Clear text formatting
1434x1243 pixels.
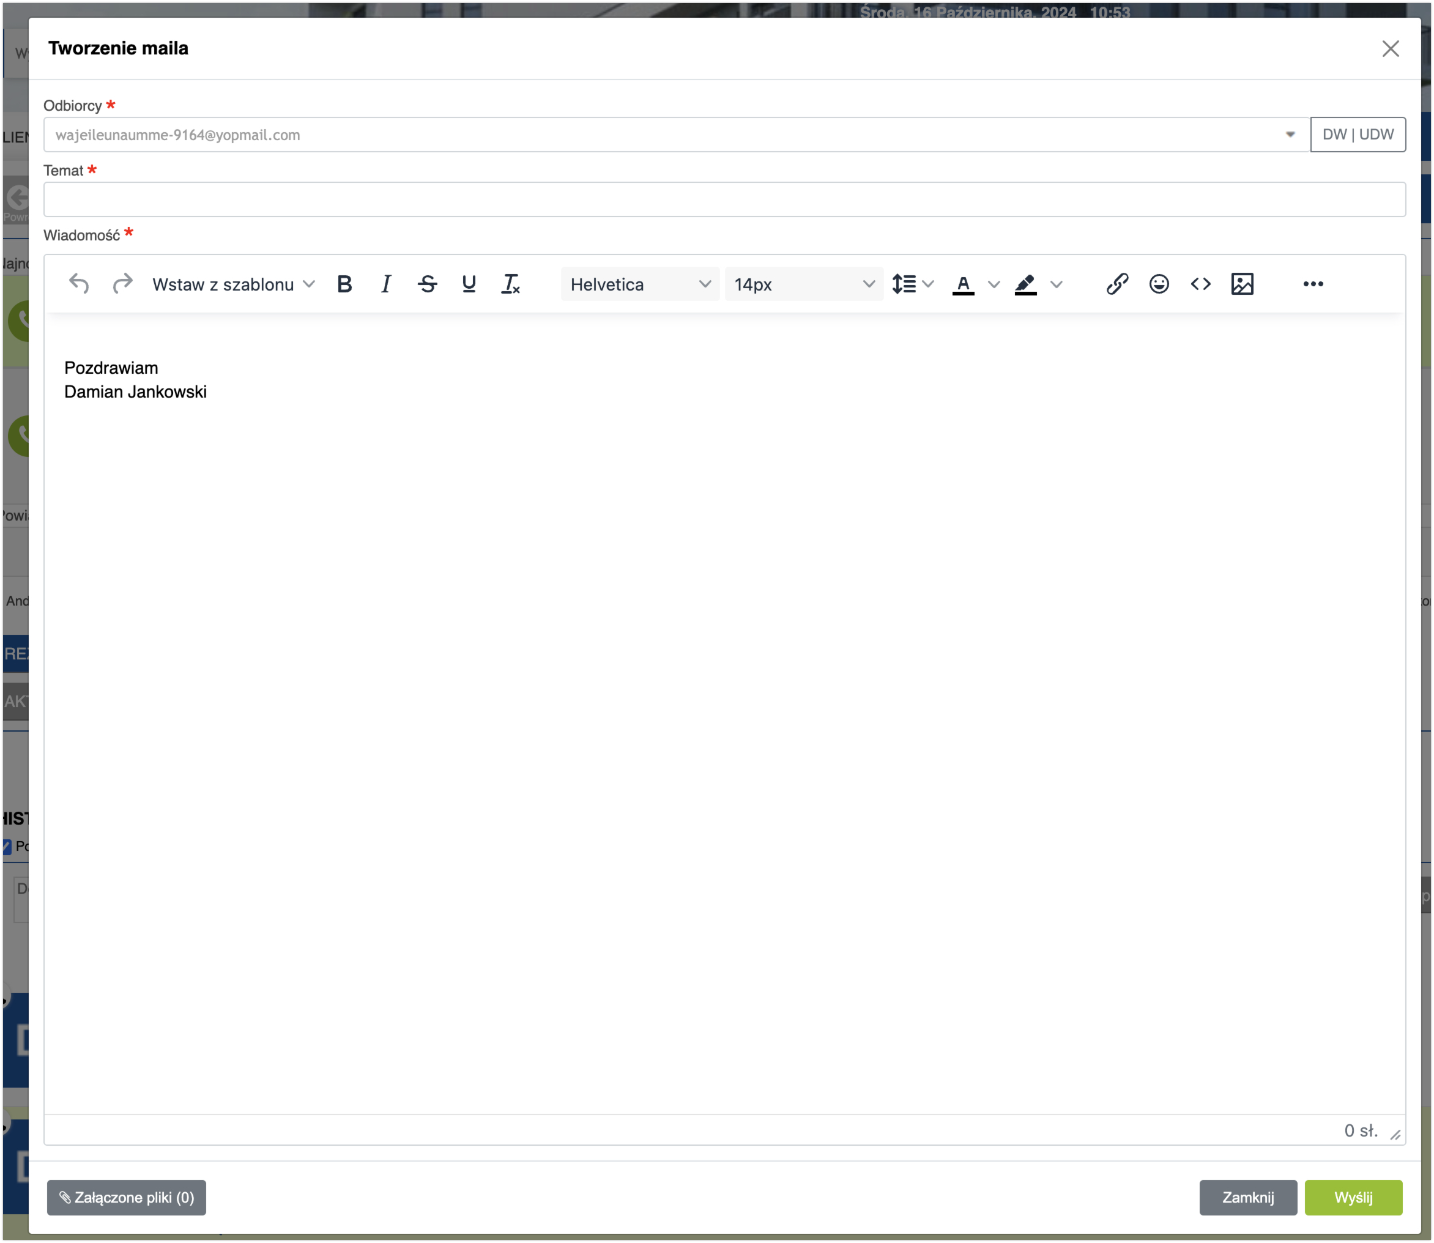(511, 284)
